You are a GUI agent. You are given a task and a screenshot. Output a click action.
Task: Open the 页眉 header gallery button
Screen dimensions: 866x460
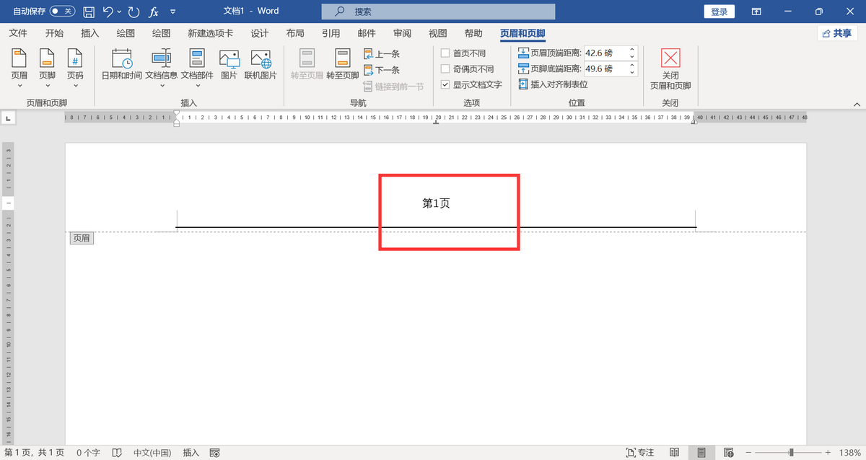point(19,68)
